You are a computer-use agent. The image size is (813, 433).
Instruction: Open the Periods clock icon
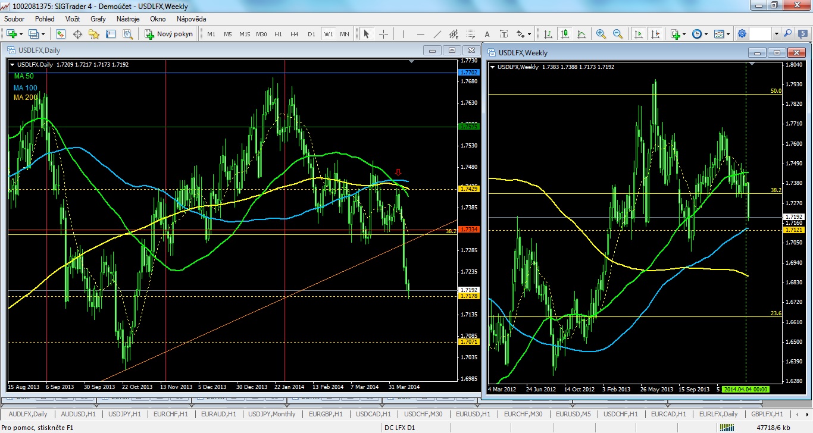pos(697,34)
